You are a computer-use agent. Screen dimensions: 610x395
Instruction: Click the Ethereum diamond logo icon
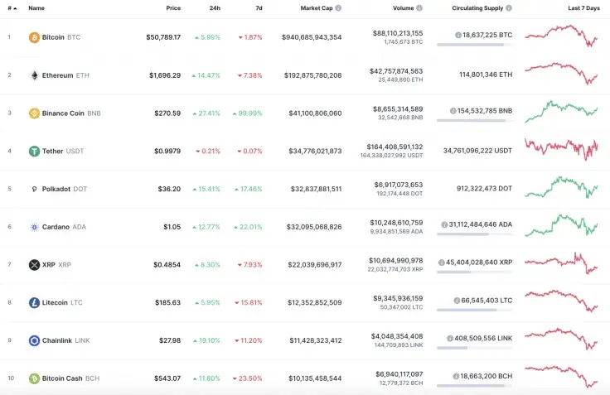[34, 75]
